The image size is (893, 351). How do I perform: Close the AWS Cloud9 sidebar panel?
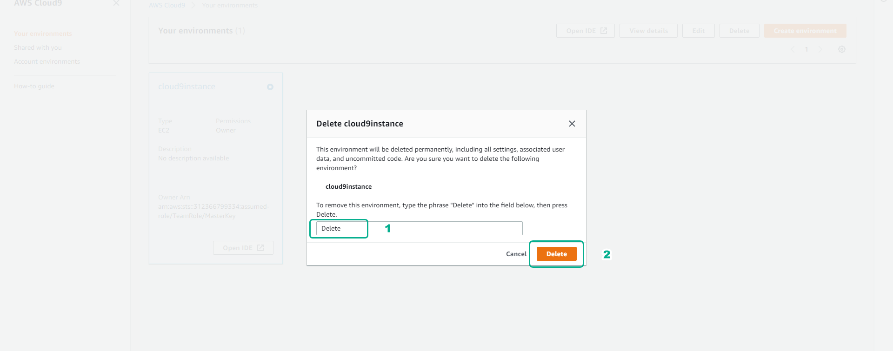point(116,3)
